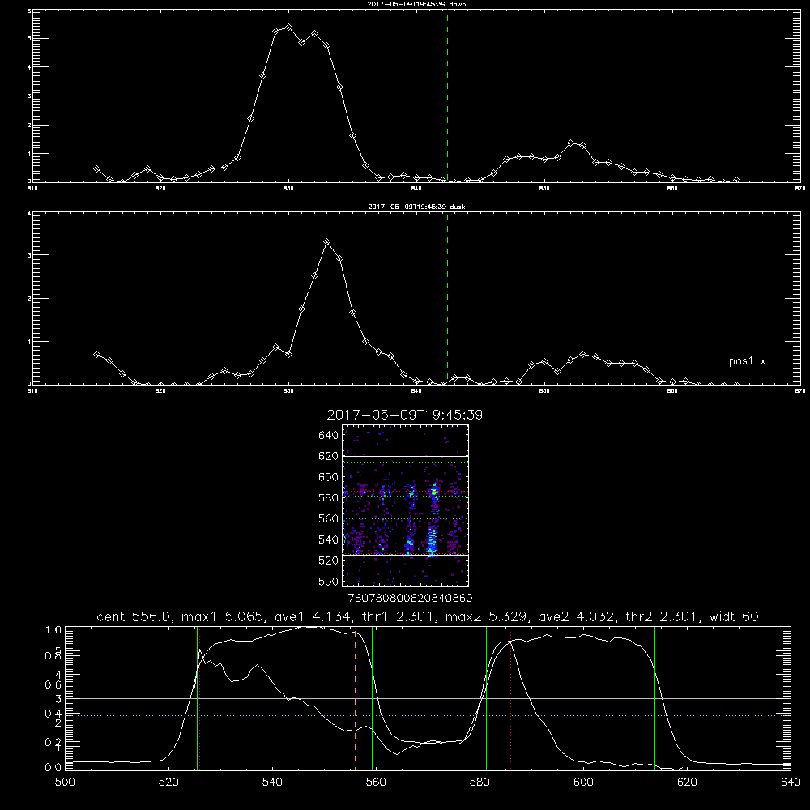Click the timestamp title above the spectrogram image
The image size is (810, 810).
tap(404, 415)
